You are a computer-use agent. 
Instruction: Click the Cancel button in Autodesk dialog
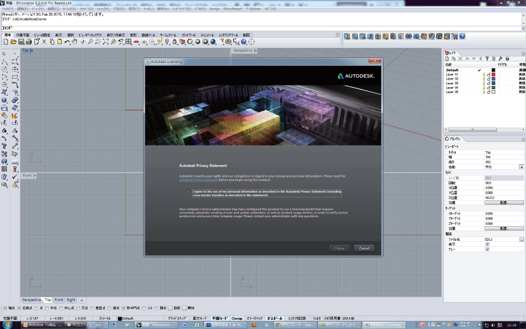point(364,248)
